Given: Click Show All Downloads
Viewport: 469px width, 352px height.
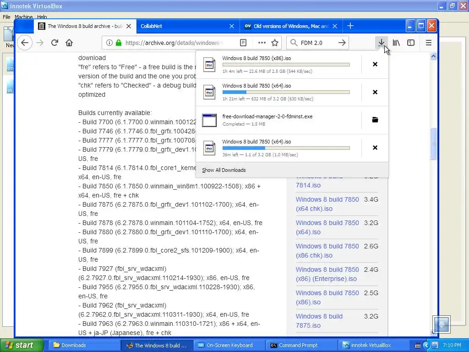Looking at the screenshot, I should (224, 170).
